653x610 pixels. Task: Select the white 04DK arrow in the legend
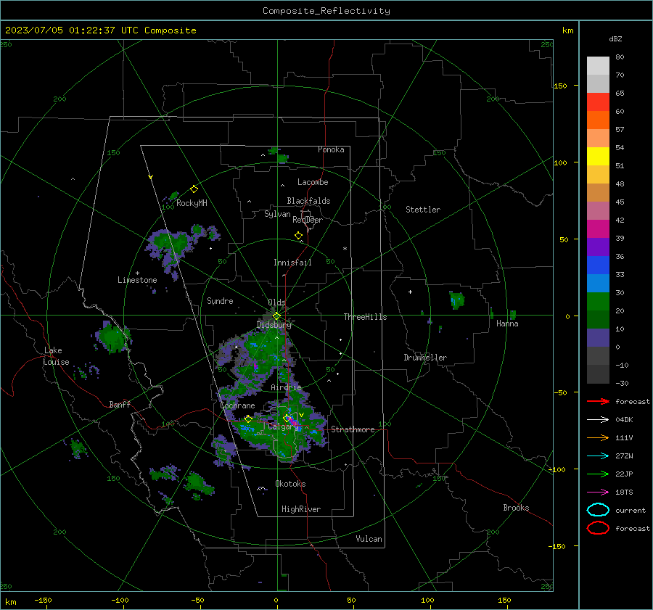click(x=598, y=420)
